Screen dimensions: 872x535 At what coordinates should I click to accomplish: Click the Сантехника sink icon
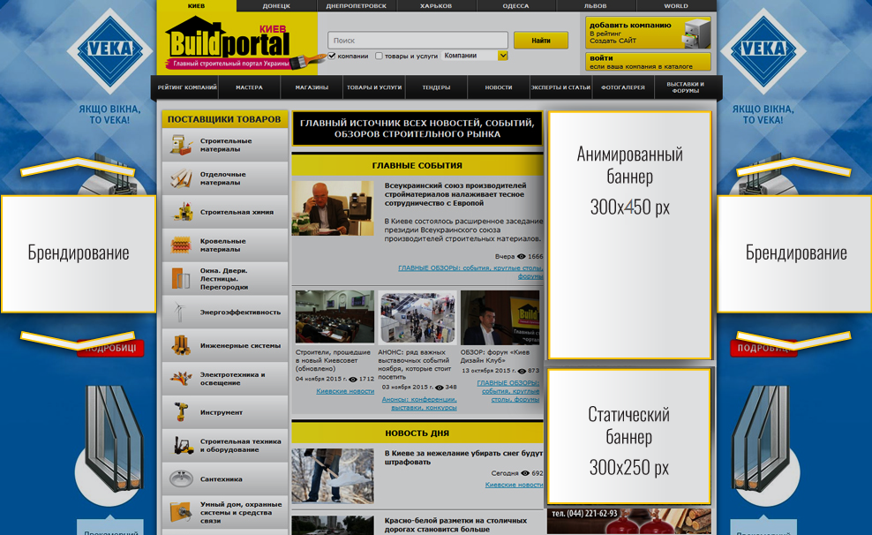click(181, 478)
